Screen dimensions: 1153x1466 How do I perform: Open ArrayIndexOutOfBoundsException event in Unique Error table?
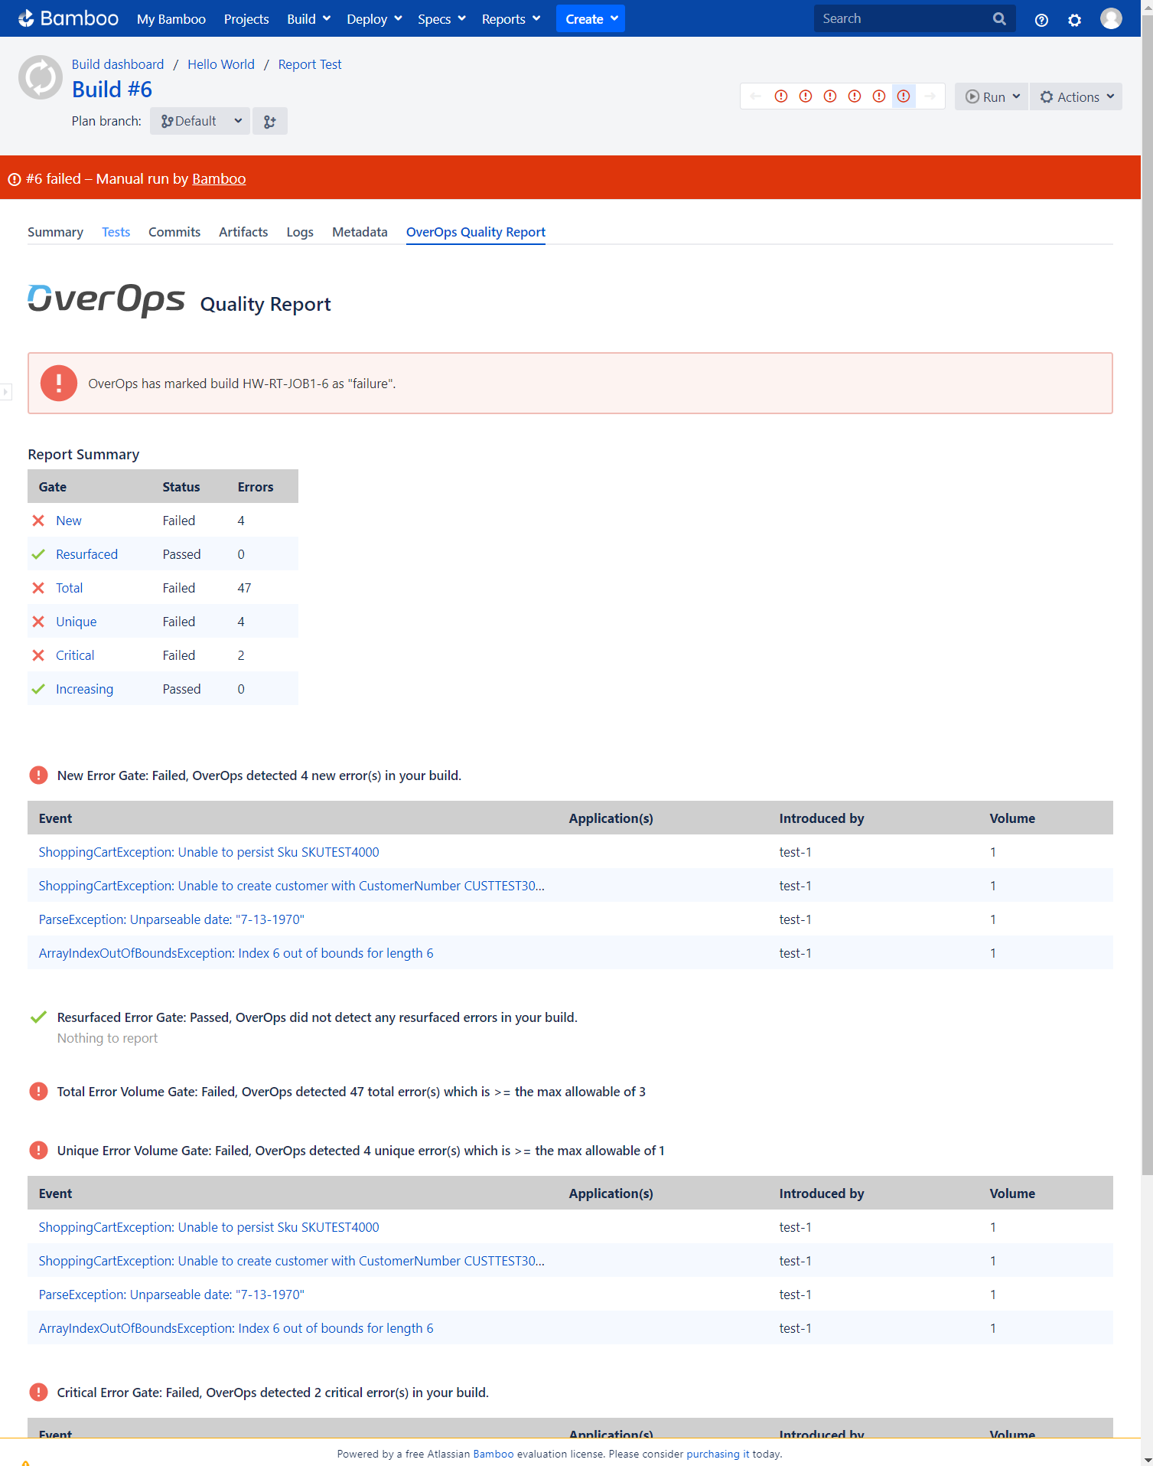point(236,1328)
